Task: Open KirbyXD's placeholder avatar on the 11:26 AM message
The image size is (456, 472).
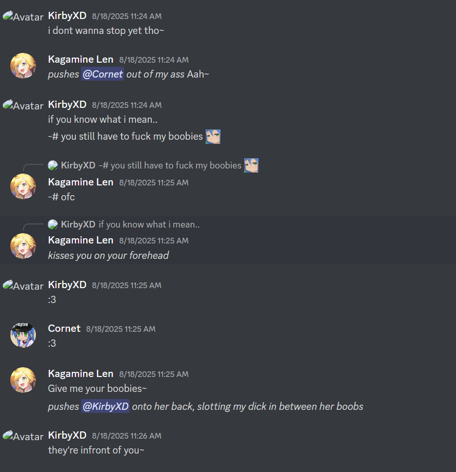Action: pyautogui.click(x=23, y=436)
